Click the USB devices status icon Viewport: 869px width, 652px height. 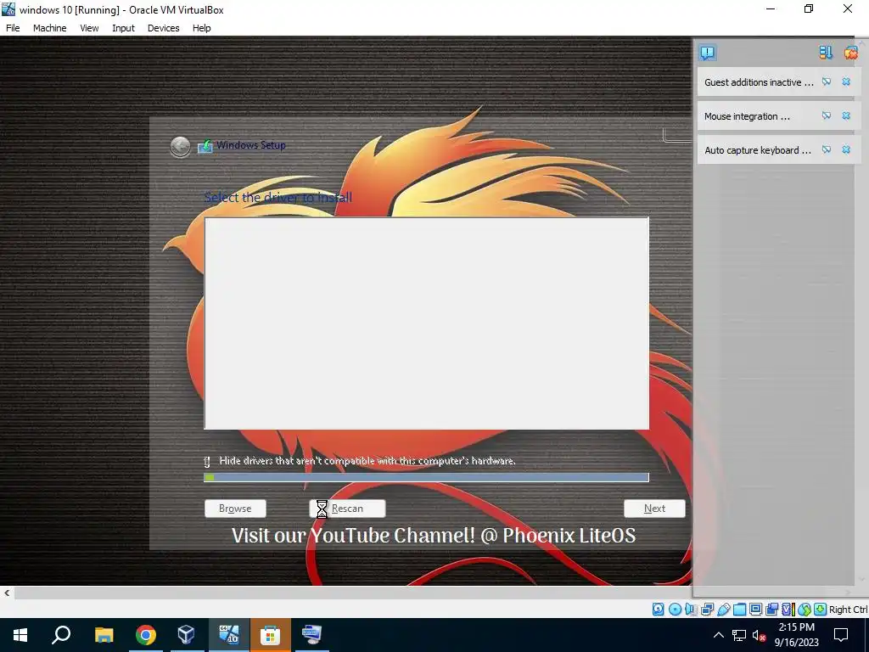point(723,610)
